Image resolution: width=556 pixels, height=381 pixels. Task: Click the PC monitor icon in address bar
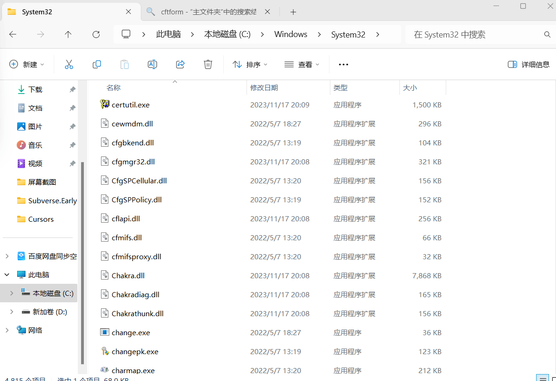pos(126,34)
